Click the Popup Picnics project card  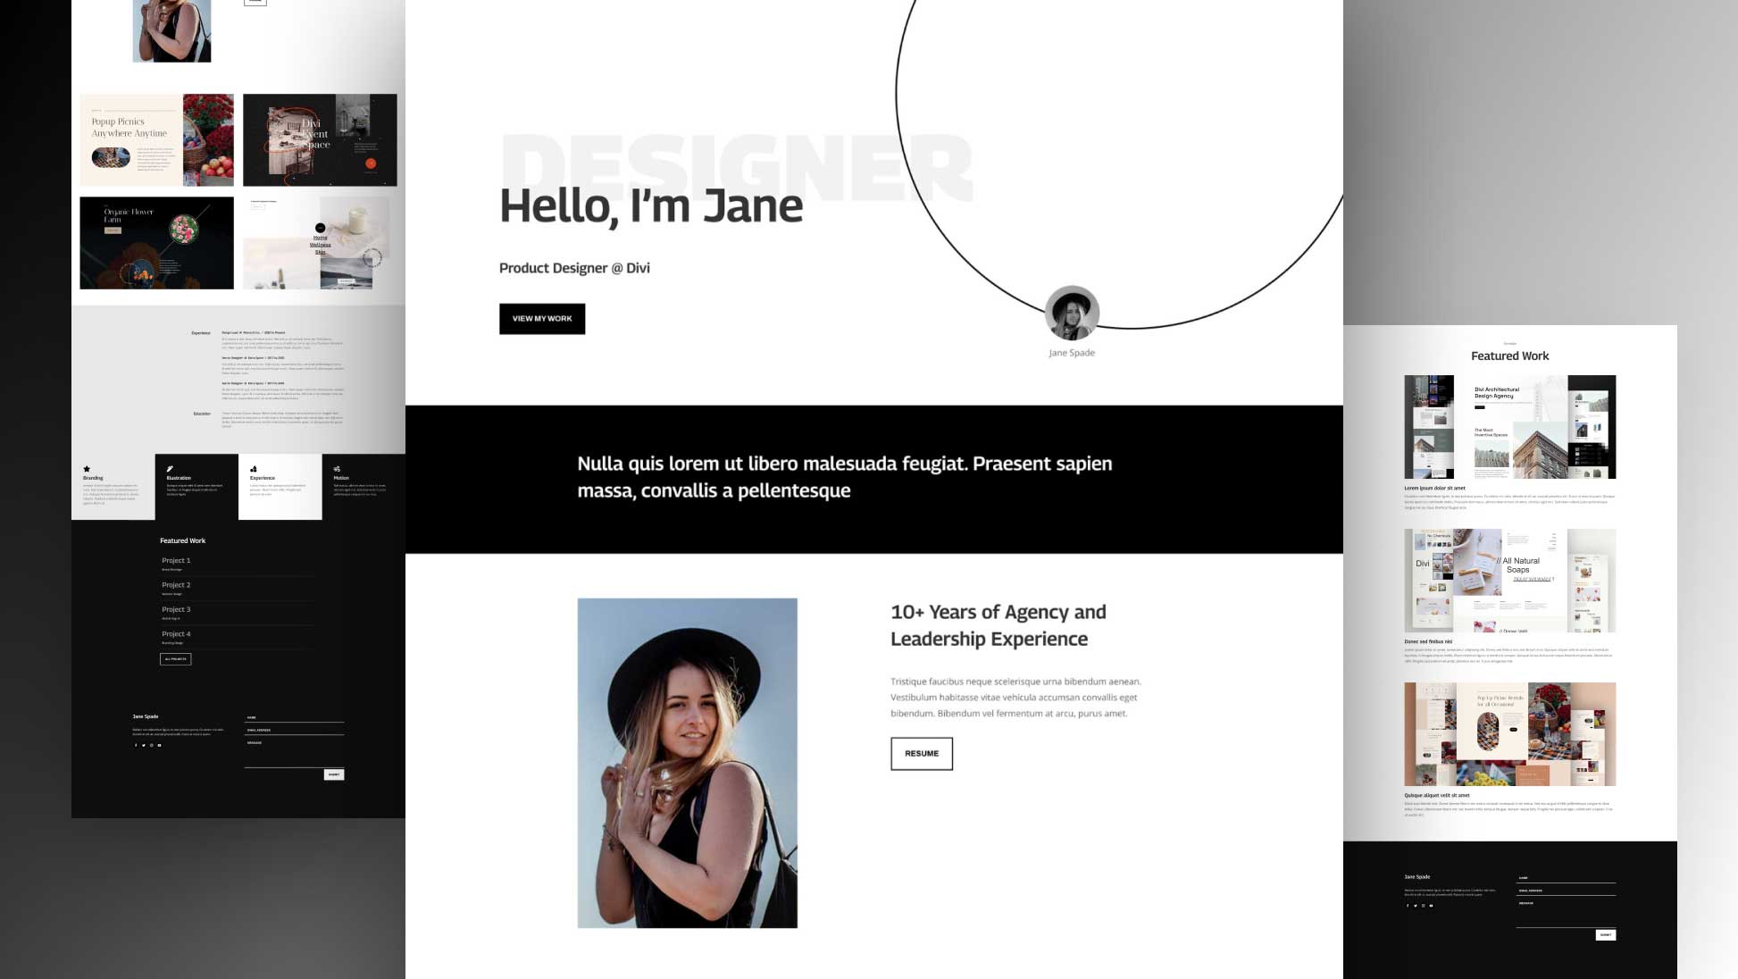click(156, 138)
